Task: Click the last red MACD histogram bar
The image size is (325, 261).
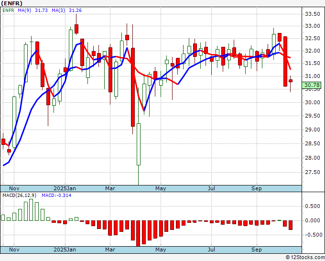Action: (291, 225)
